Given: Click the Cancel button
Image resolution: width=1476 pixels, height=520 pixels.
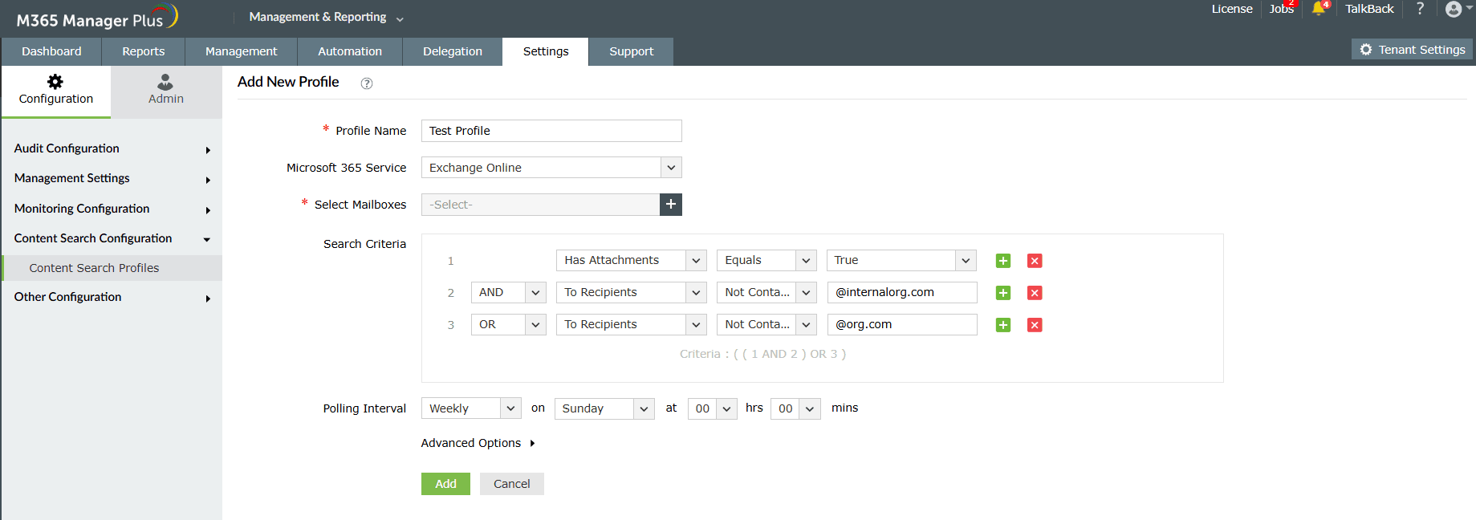Looking at the screenshot, I should tap(511, 484).
